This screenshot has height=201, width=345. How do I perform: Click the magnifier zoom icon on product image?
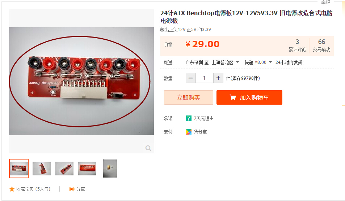click(x=148, y=148)
